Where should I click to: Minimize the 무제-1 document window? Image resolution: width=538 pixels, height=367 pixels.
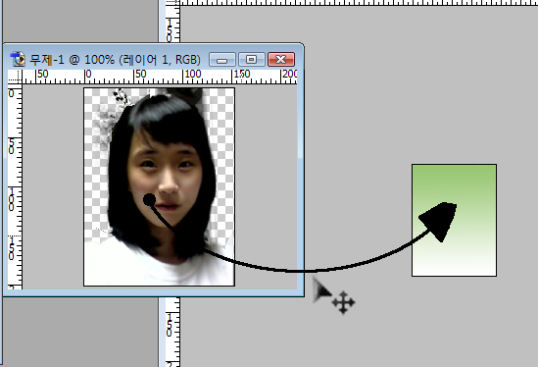tap(222, 60)
